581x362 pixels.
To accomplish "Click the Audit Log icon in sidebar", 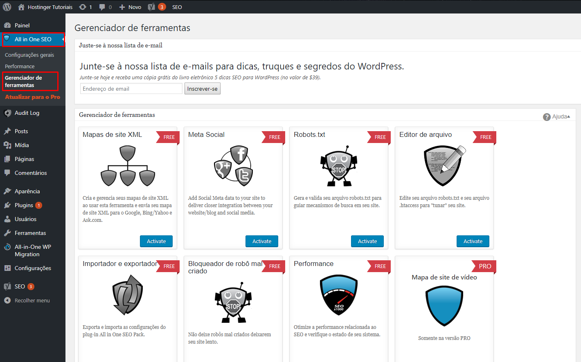I will click(x=7, y=113).
